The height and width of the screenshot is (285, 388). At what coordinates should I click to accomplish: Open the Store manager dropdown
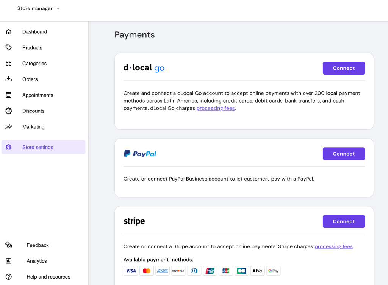(39, 8)
